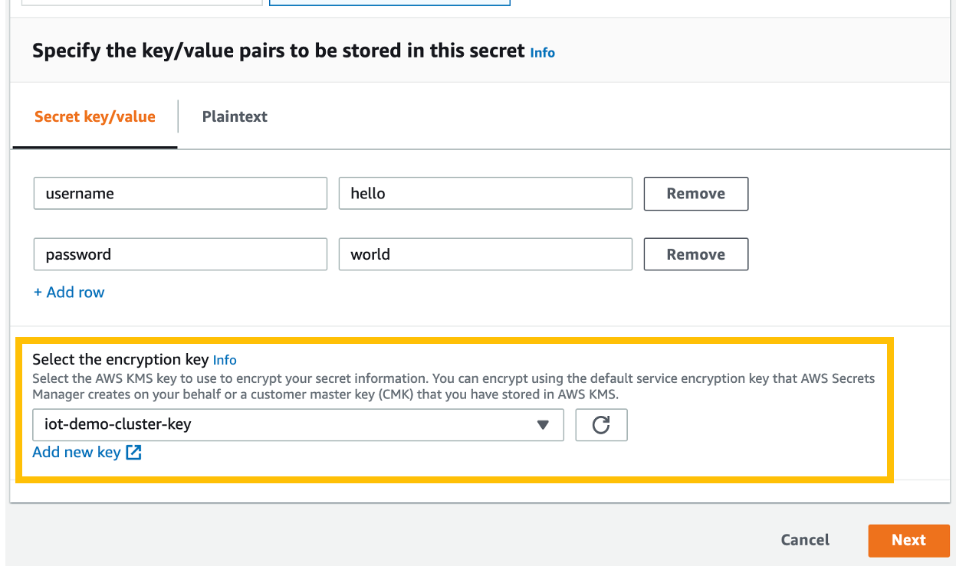
Task: Click the Add new key link
Action: pyautogui.click(x=75, y=452)
